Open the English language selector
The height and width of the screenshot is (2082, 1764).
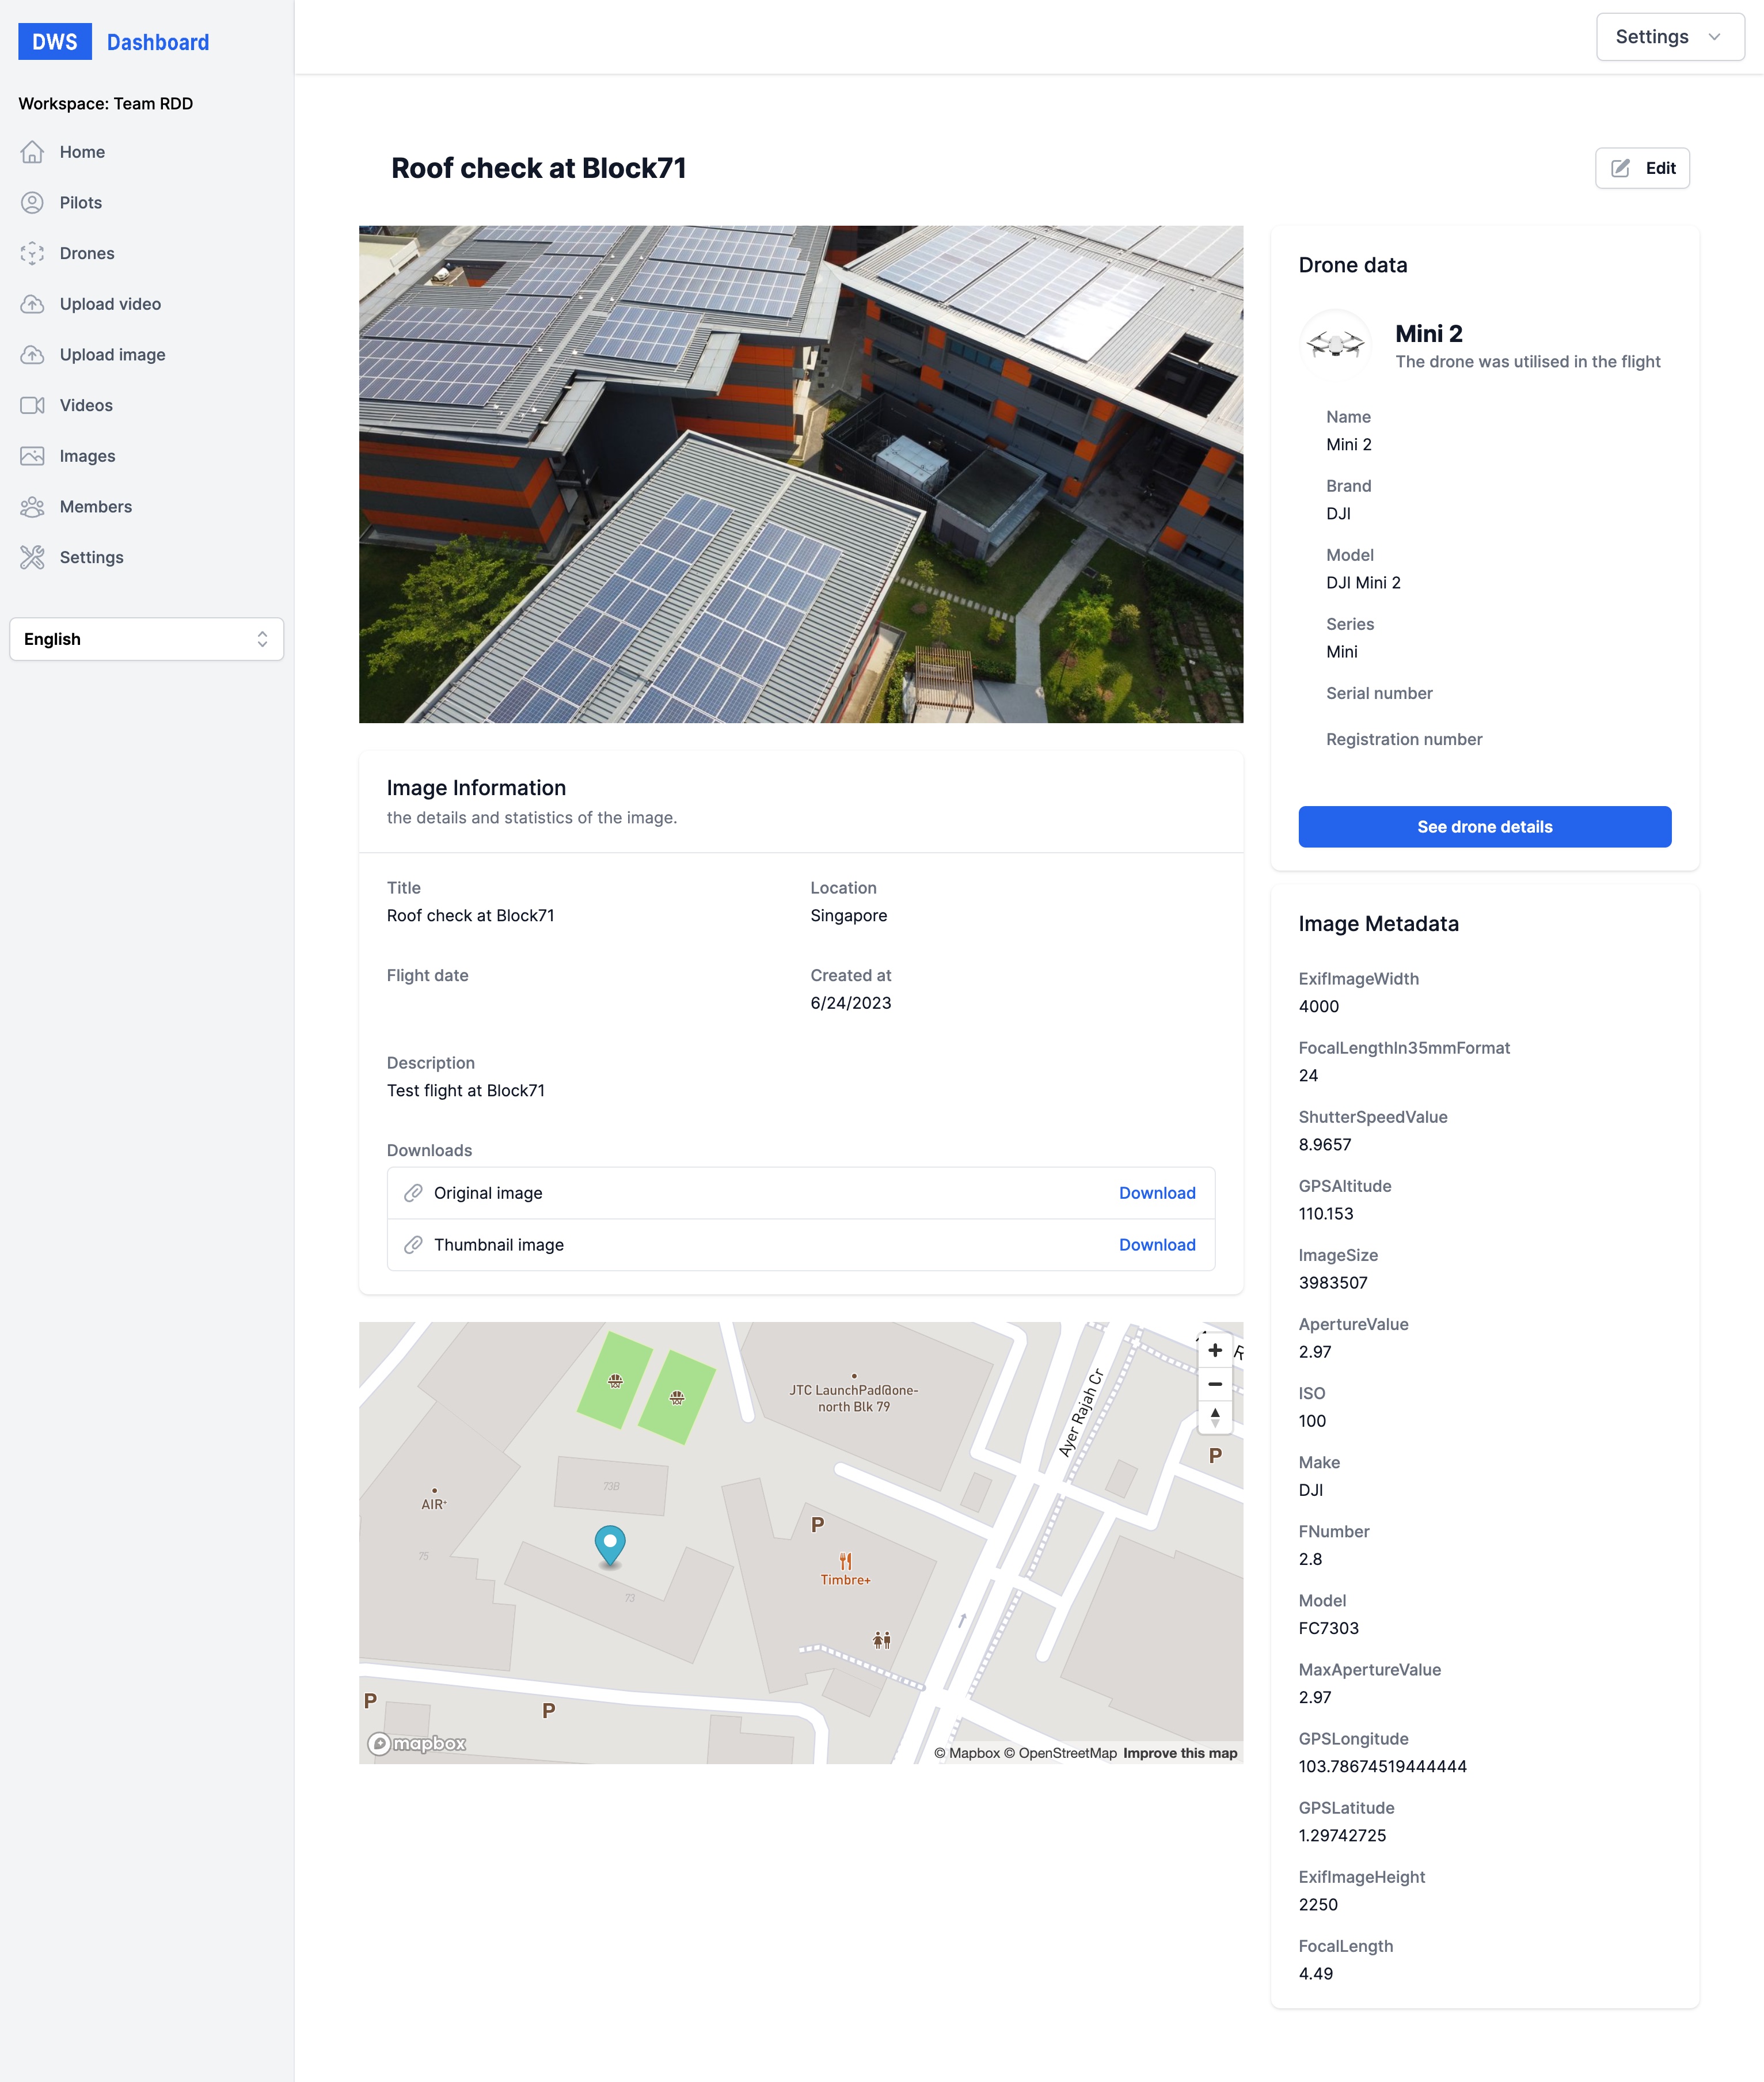(146, 639)
